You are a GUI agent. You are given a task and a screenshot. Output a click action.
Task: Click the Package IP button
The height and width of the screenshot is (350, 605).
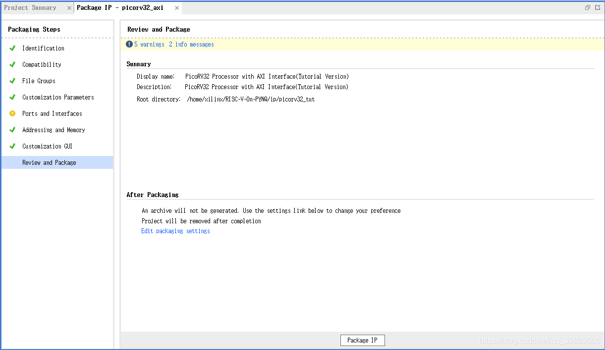click(x=362, y=340)
